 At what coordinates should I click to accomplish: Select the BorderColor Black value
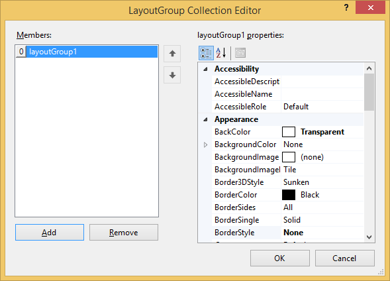[x=310, y=195]
